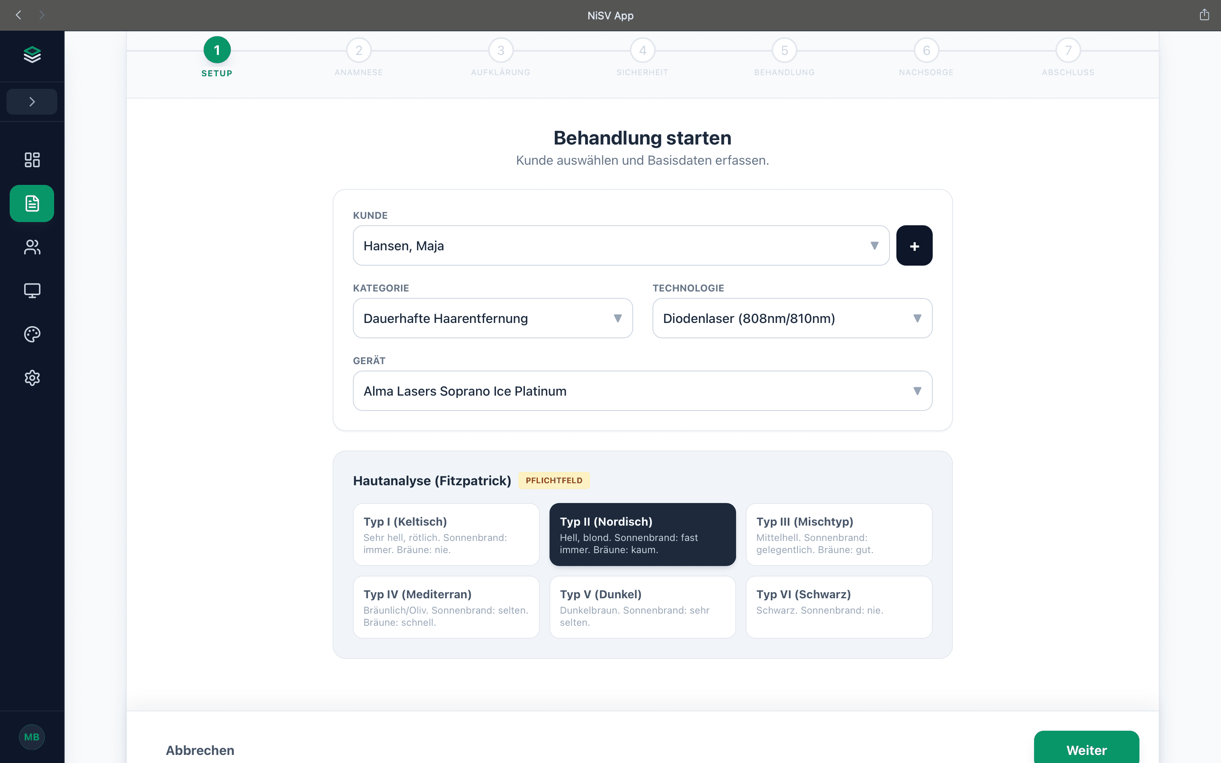Open the Kunde dropdown showing Hansen, Maja
Viewport: 1221px width, 763px height.
(x=621, y=246)
